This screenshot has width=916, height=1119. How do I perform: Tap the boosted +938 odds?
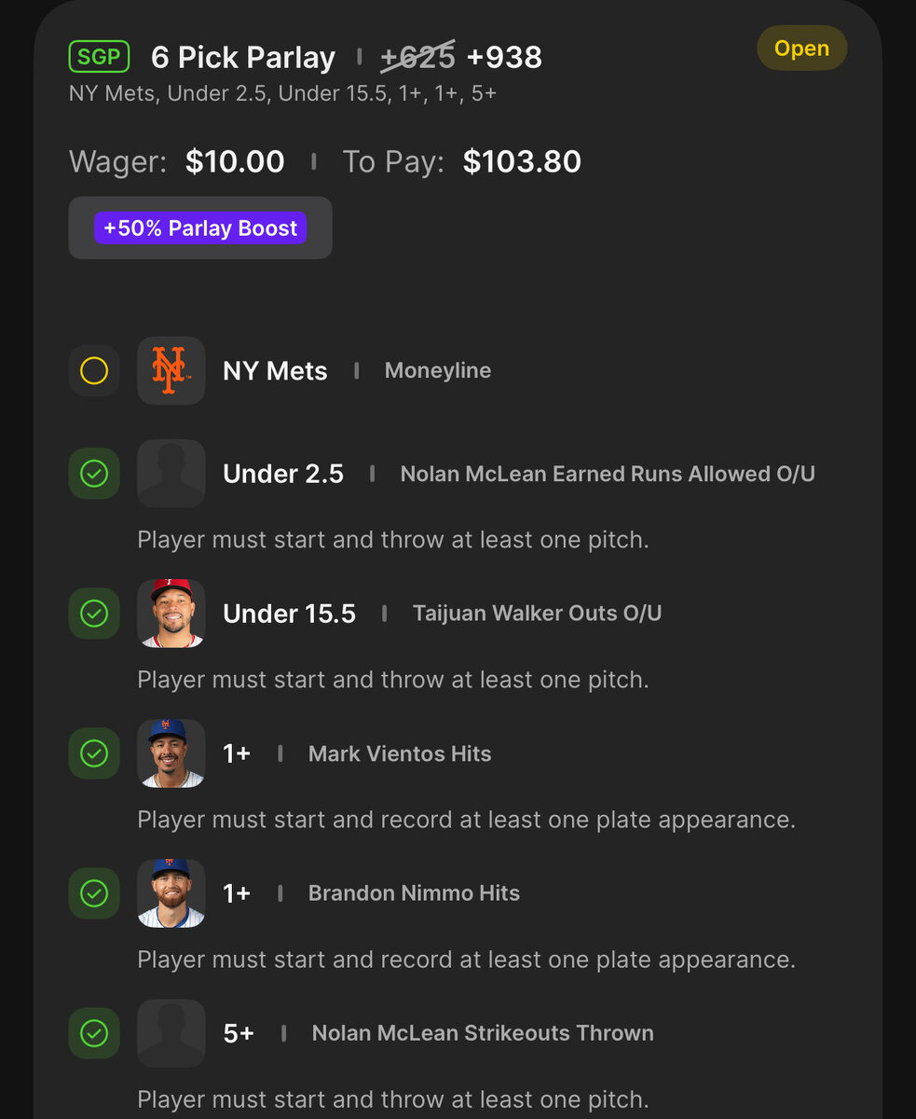504,58
